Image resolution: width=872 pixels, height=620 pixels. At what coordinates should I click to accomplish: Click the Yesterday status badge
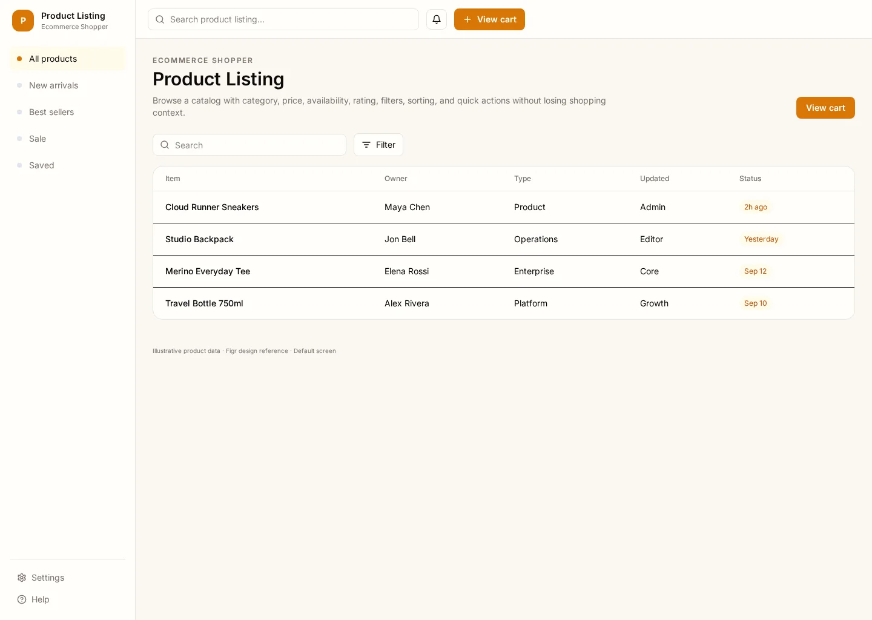click(761, 239)
